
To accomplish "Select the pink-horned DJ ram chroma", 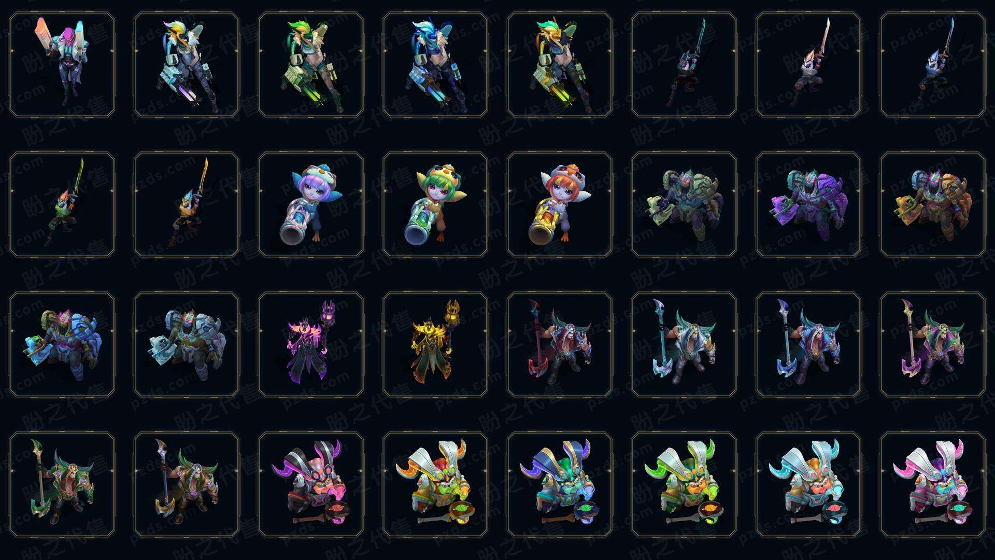I will (933, 484).
